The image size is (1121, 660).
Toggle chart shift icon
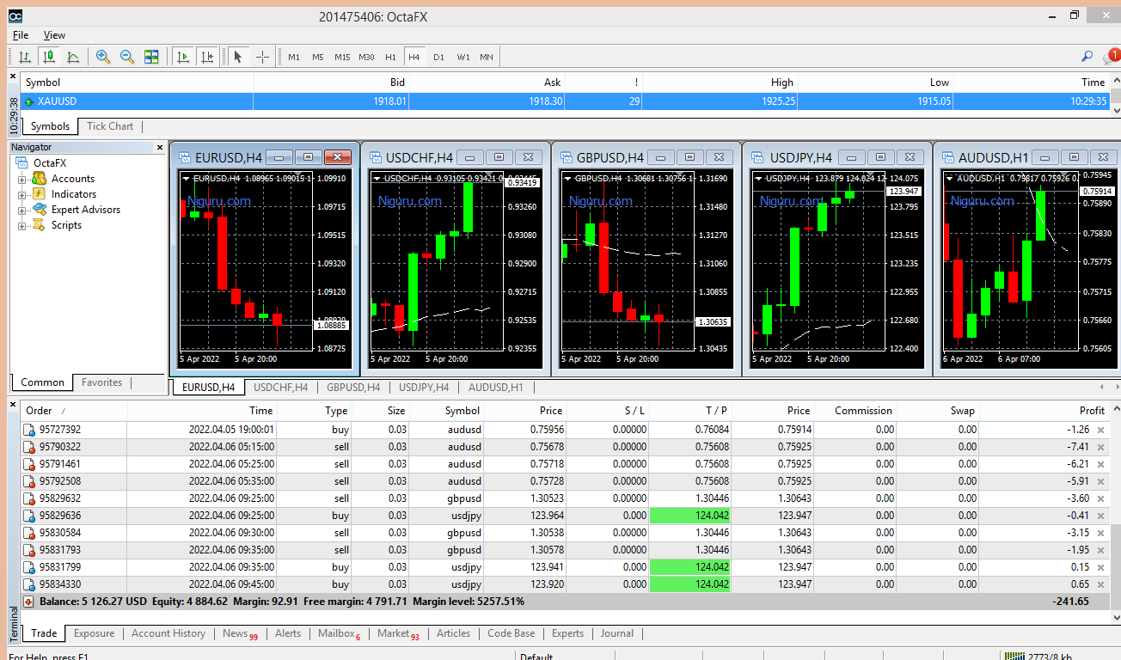coord(206,57)
